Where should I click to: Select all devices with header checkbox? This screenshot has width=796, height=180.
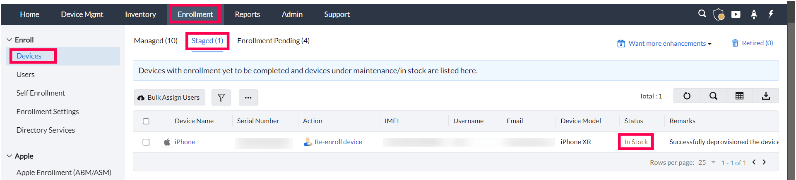[x=146, y=121]
